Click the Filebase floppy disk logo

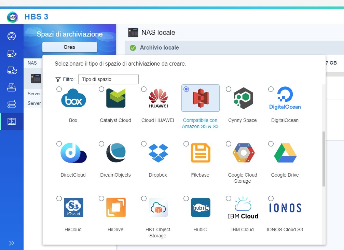[201, 153]
